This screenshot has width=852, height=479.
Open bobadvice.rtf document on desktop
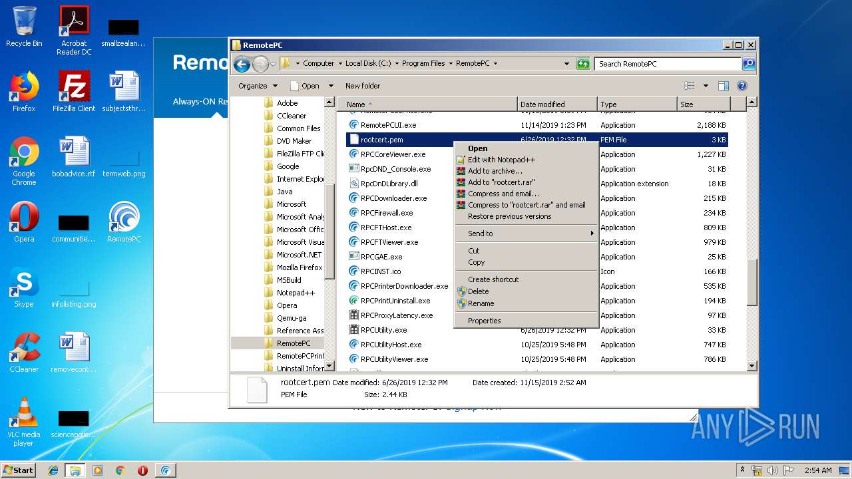pyautogui.click(x=74, y=157)
